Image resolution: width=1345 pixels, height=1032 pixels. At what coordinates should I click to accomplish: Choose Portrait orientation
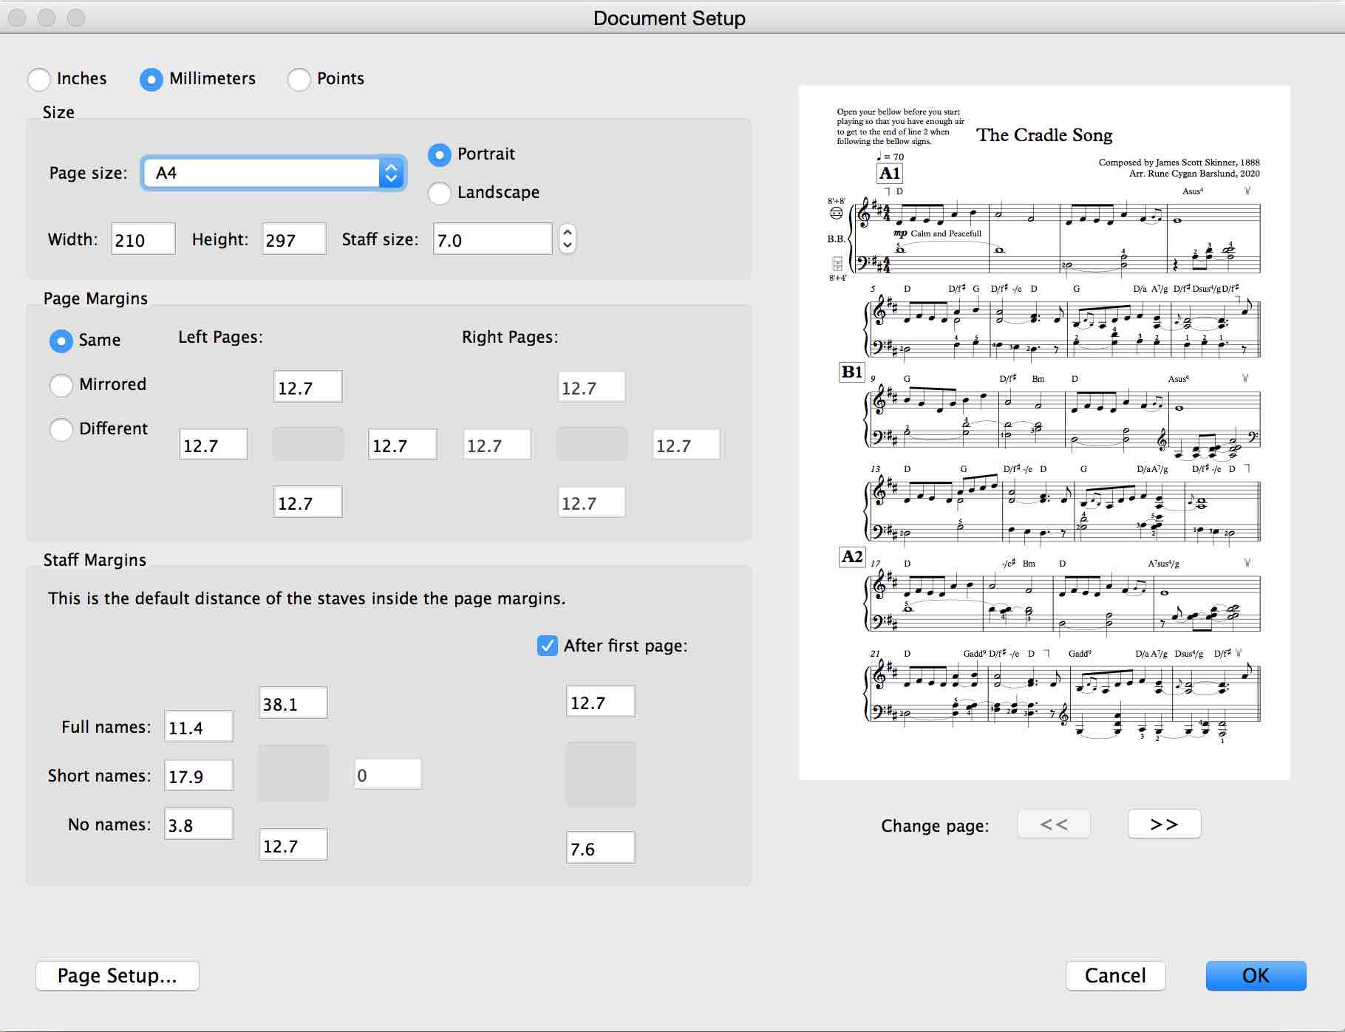pyautogui.click(x=440, y=154)
